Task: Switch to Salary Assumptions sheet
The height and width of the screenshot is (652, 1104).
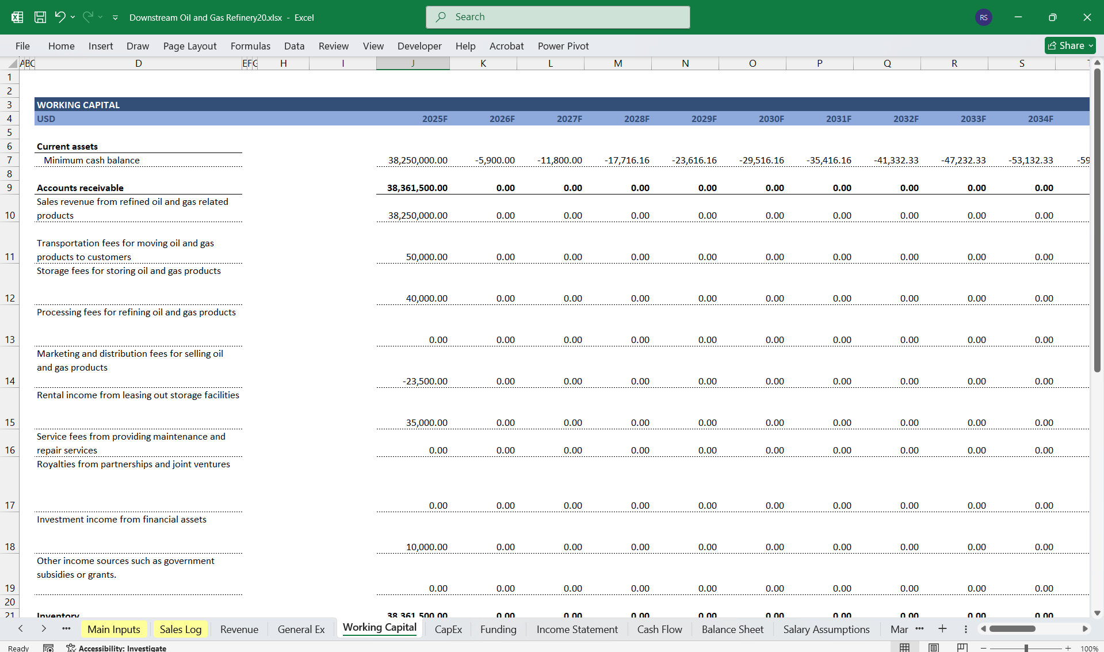Action: point(826,630)
